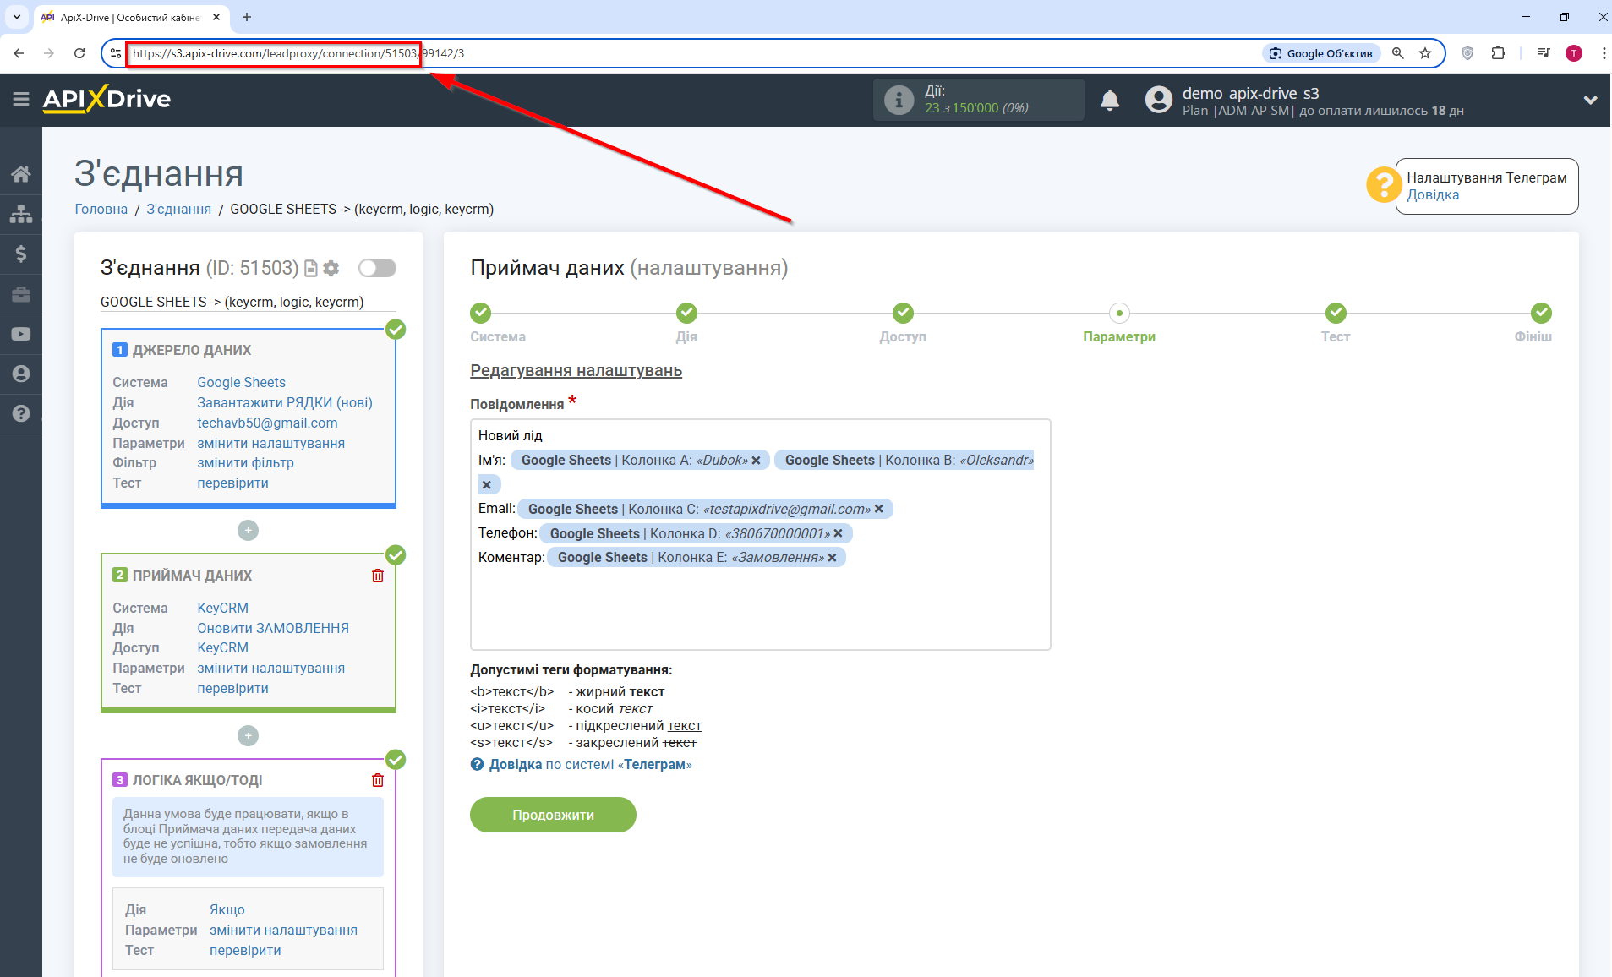
Task: Open browser extensions puzzle icon
Action: point(1499,53)
